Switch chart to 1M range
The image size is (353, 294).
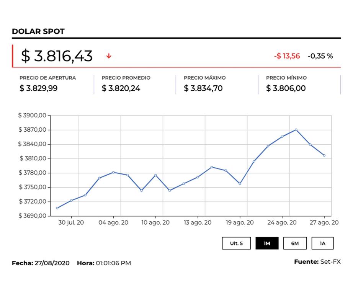267,243
